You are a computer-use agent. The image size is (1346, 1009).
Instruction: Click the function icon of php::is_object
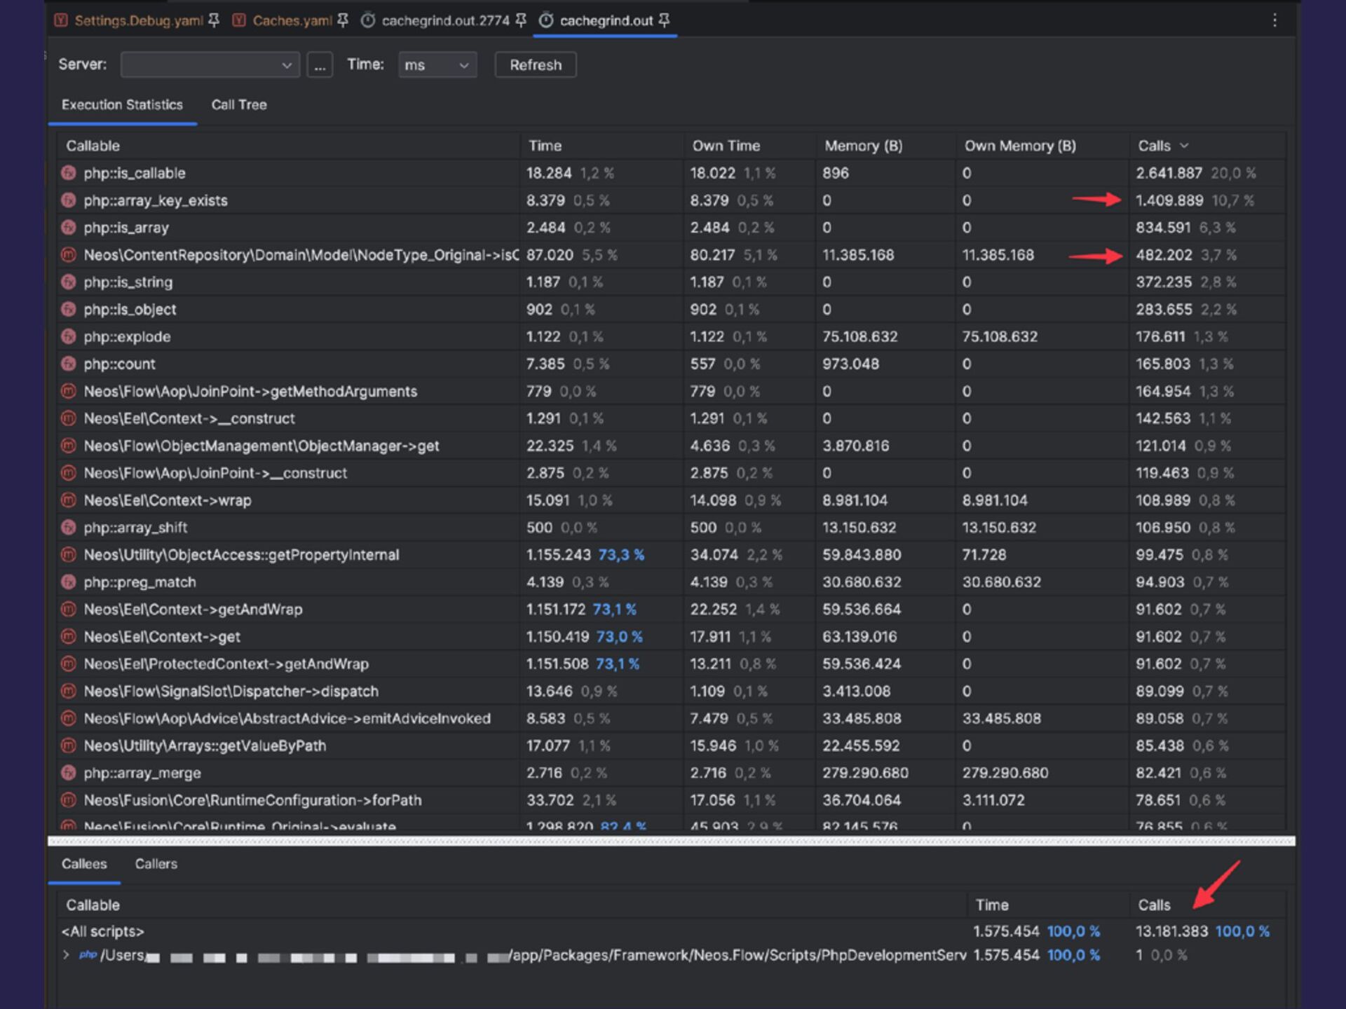coord(68,309)
